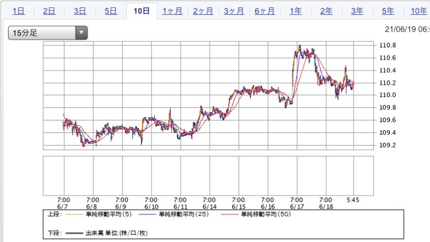Screen dimensions: 430x242
Task: Open the 2年 range link
Action: click(326, 11)
